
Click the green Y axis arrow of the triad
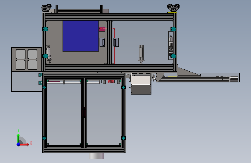click(x=18, y=138)
